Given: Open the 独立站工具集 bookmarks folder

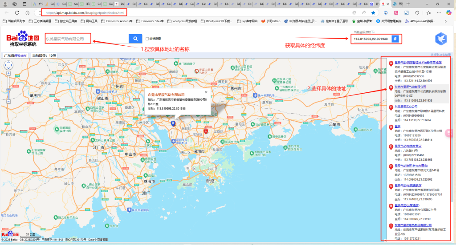Looking at the screenshot, I should click(x=66, y=21).
